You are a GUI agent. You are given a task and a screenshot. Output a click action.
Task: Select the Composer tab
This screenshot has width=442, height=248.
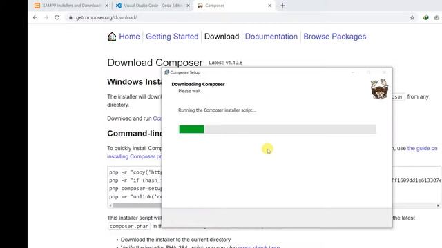point(234,6)
